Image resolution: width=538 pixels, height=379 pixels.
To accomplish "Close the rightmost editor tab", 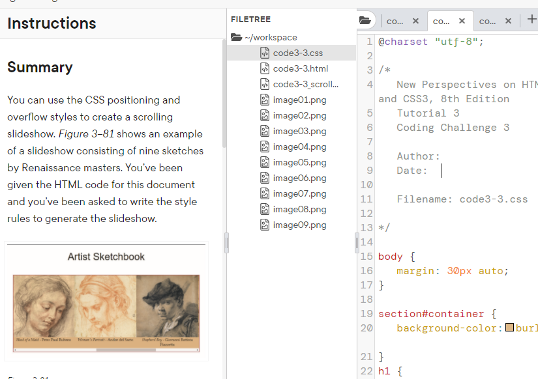I will tap(507, 20).
